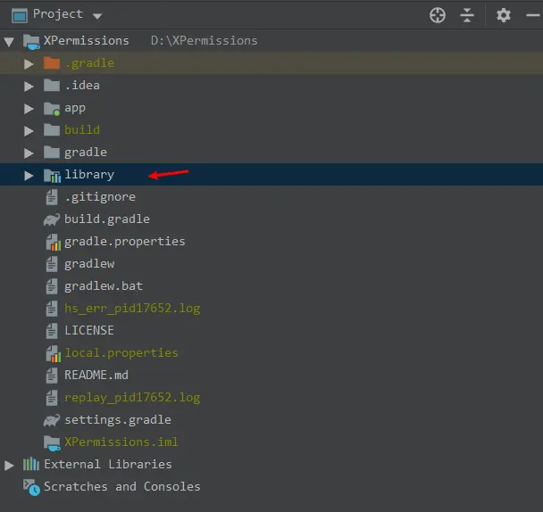Viewport: 543px width, 512px height.
Task: Select the LICENSE file name
Action: [x=89, y=330]
